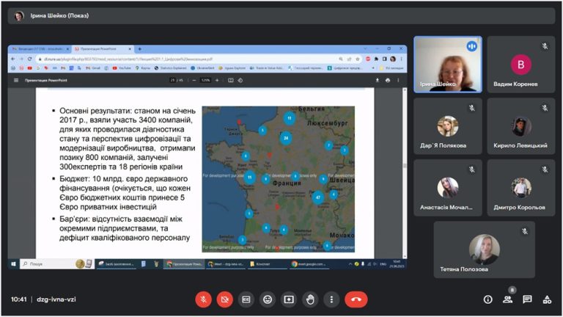Viewport: 563px width, 317px height.
Task: Switch to meet.google.com taskbar window
Action: pyautogui.click(x=309, y=264)
